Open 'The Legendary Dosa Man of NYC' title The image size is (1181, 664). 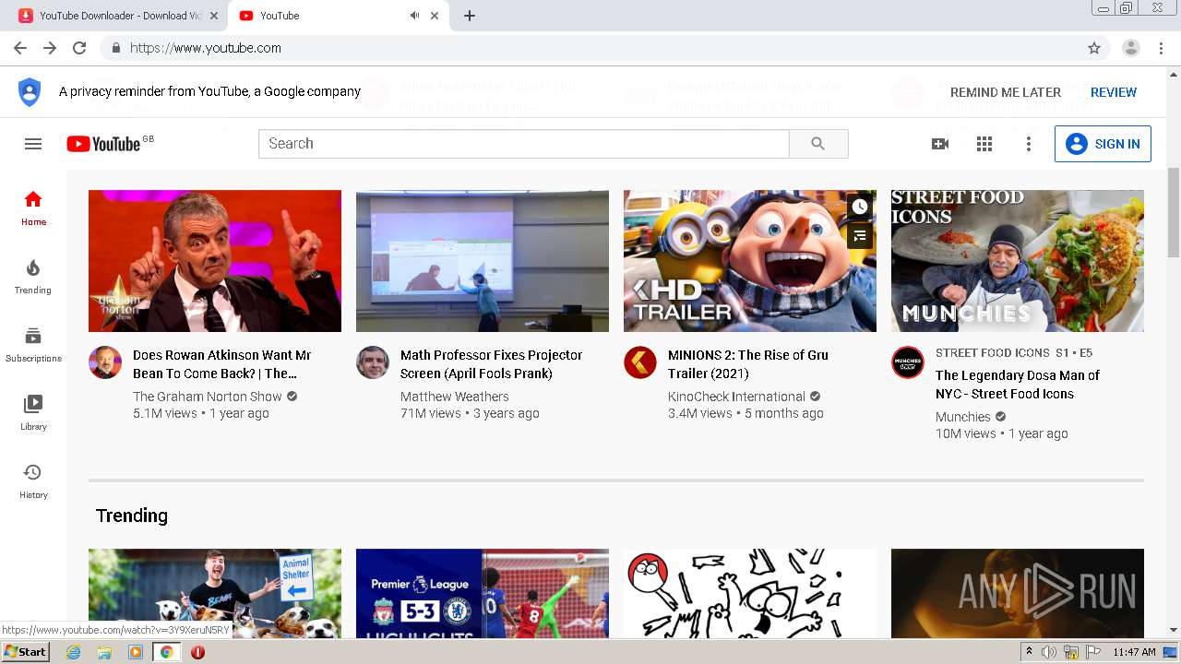tap(1018, 385)
